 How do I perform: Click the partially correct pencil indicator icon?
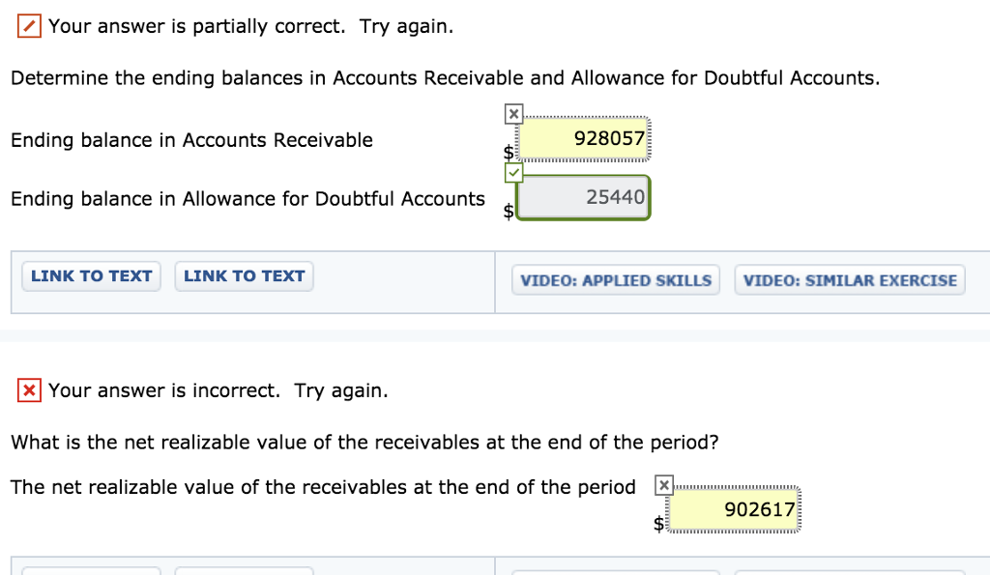click(x=28, y=23)
